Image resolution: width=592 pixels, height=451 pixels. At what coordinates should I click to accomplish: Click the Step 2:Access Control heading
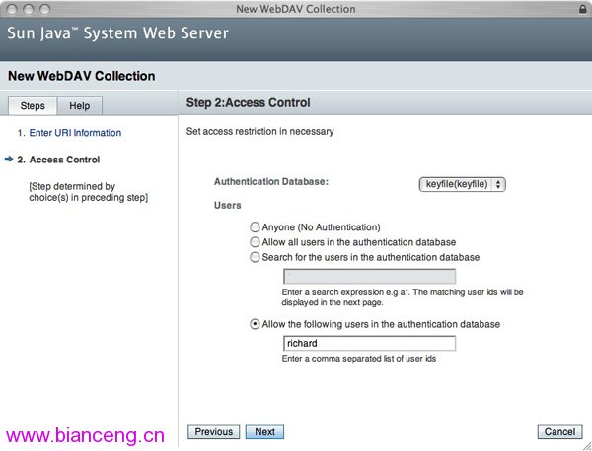tap(248, 102)
